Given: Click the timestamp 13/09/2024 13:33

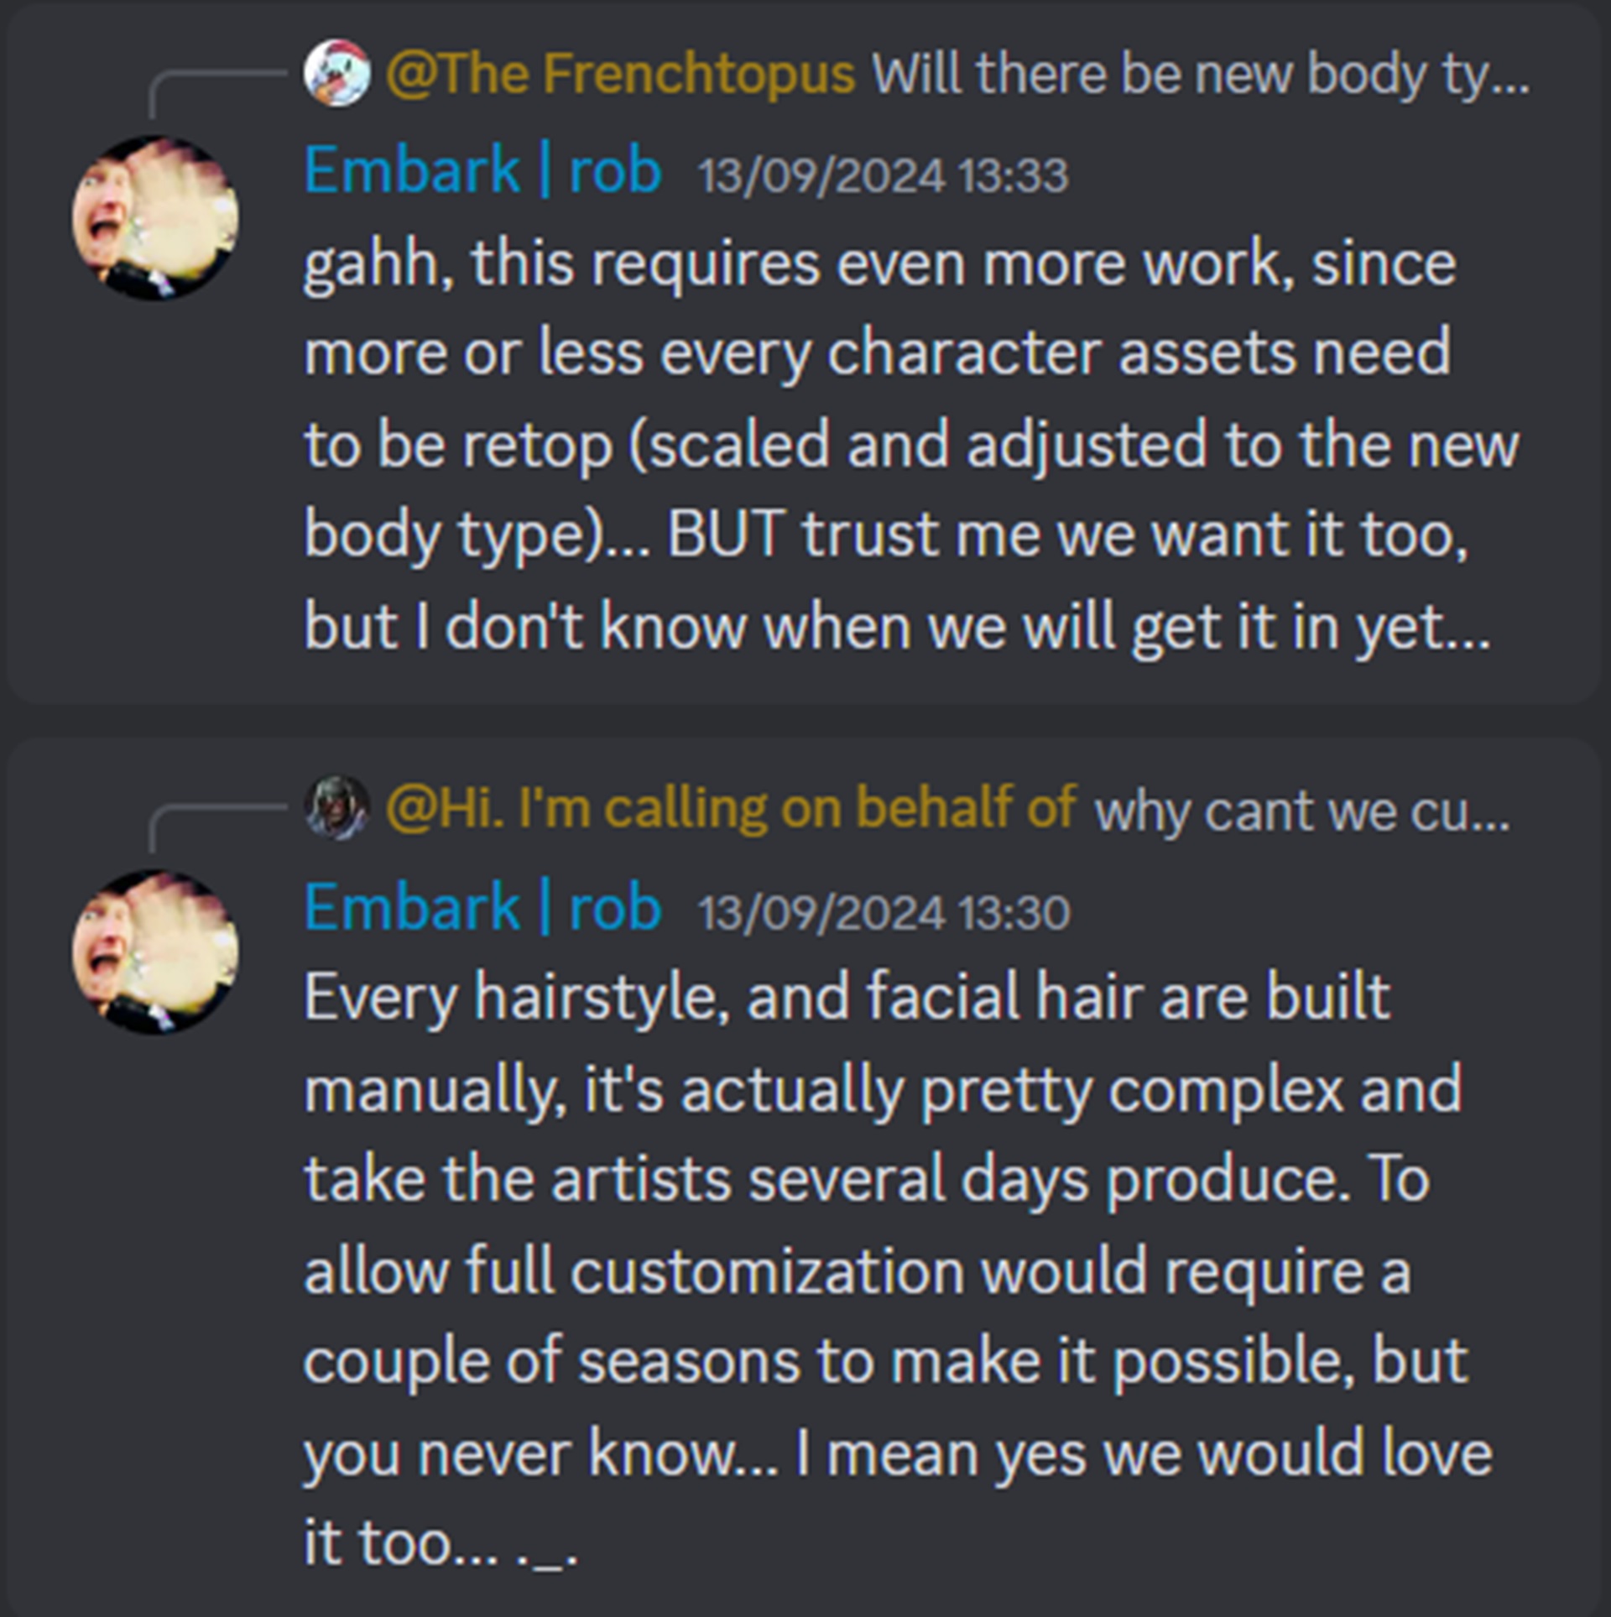Looking at the screenshot, I should 883,176.
